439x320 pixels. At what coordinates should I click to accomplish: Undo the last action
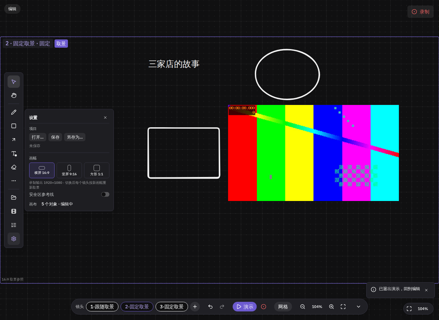[x=210, y=307]
